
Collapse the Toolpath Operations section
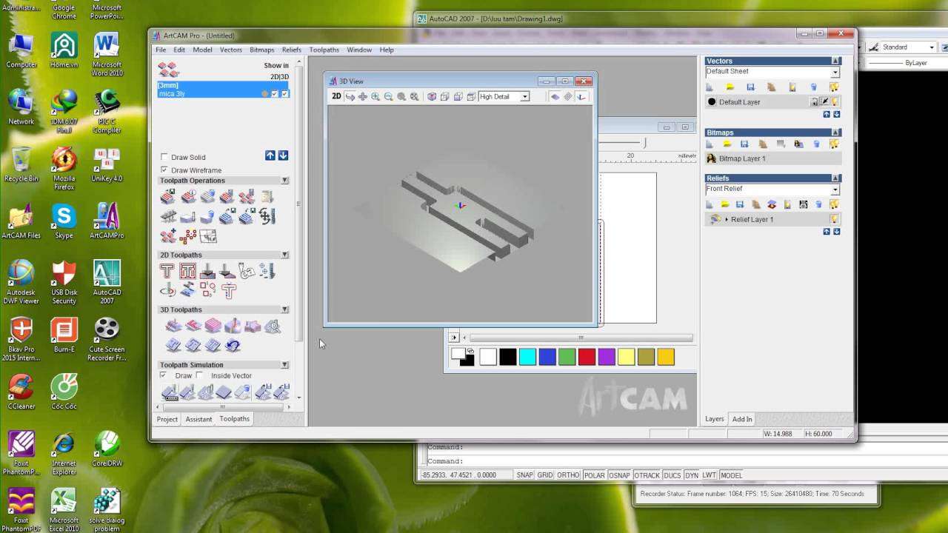(x=284, y=181)
